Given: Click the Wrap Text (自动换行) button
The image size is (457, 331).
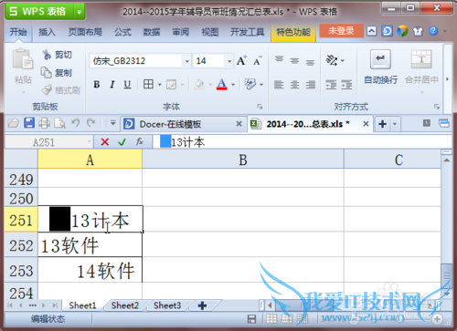Looking at the screenshot, I should pyautogui.click(x=381, y=67).
